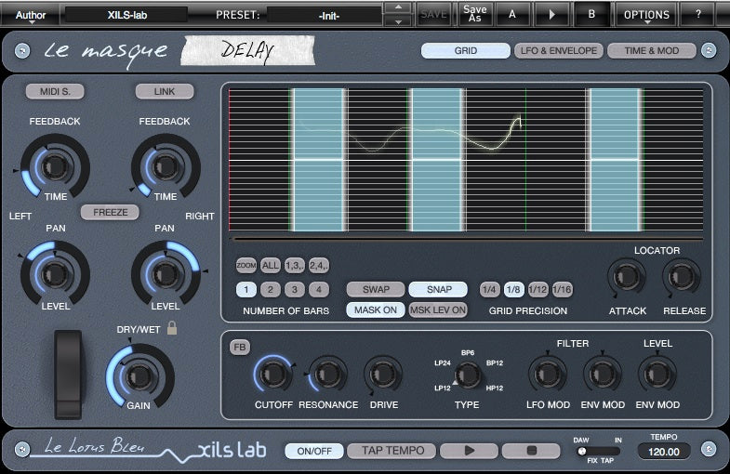This screenshot has height=474, width=730.
Task: Open the preset name selector showing -Init-
Action: coord(324,15)
